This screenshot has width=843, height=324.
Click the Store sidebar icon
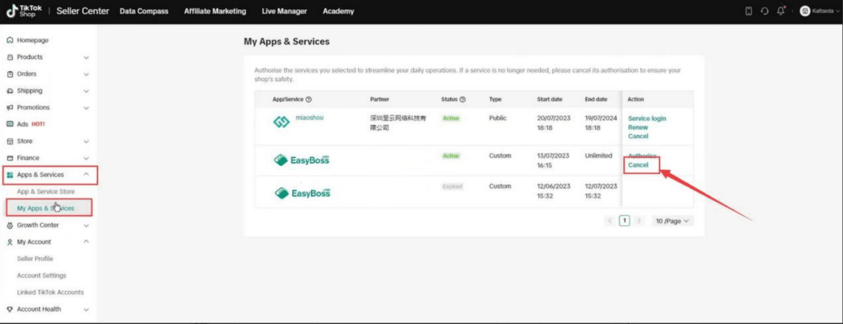click(x=10, y=141)
